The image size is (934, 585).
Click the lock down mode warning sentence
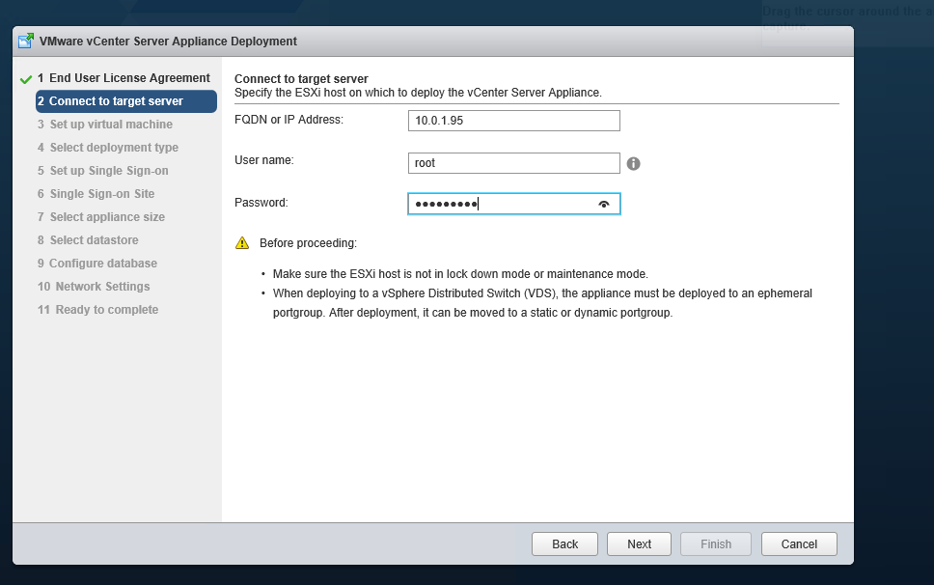tap(460, 274)
